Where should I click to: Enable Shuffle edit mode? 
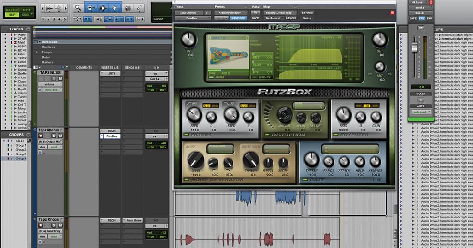click(x=12, y=10)
